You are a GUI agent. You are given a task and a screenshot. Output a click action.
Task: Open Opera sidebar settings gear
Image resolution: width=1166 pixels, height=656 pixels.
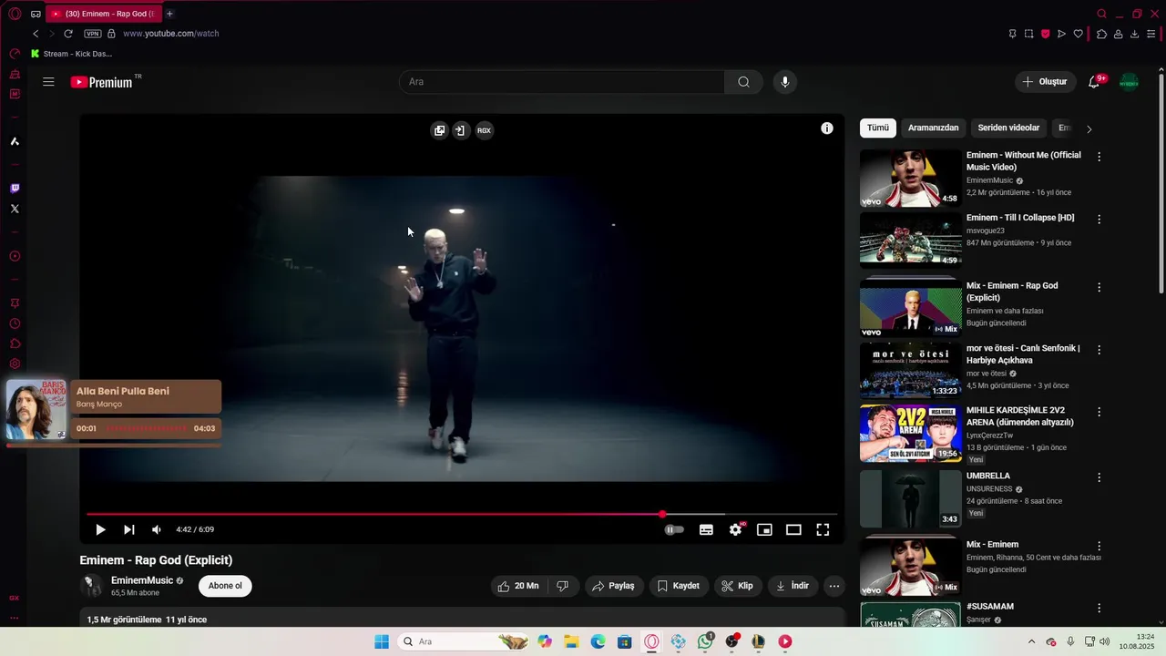(15, 364)
